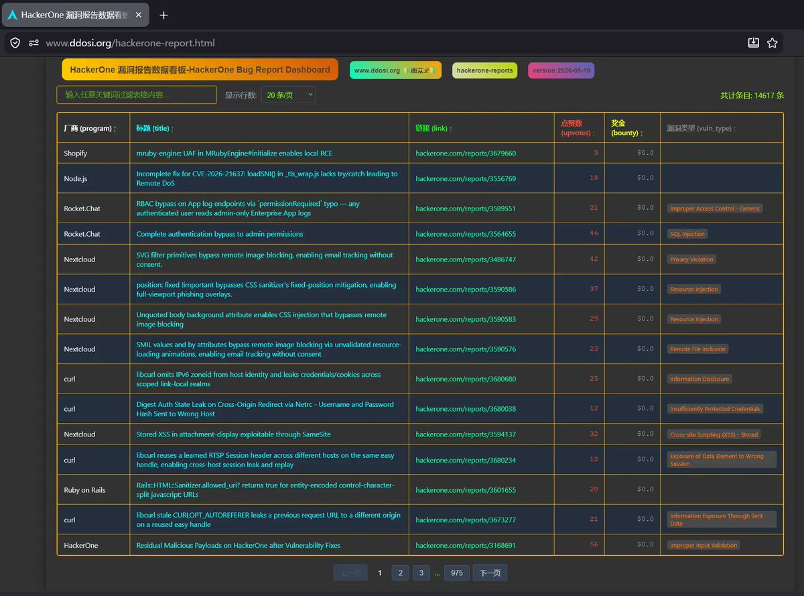Focus the keyword filter input box
Screen dimensions: 804x596
tap(137, 95)
